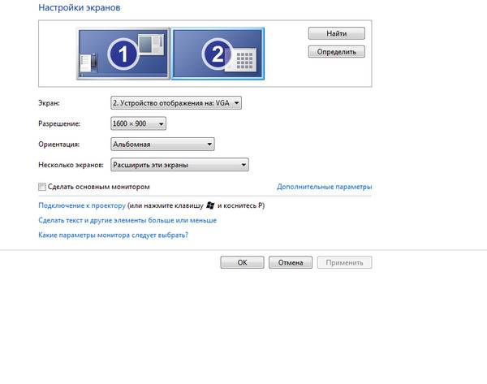Open the Несколько экранов dropdown
Screen dimensions: 487x384
coord(179,165)
